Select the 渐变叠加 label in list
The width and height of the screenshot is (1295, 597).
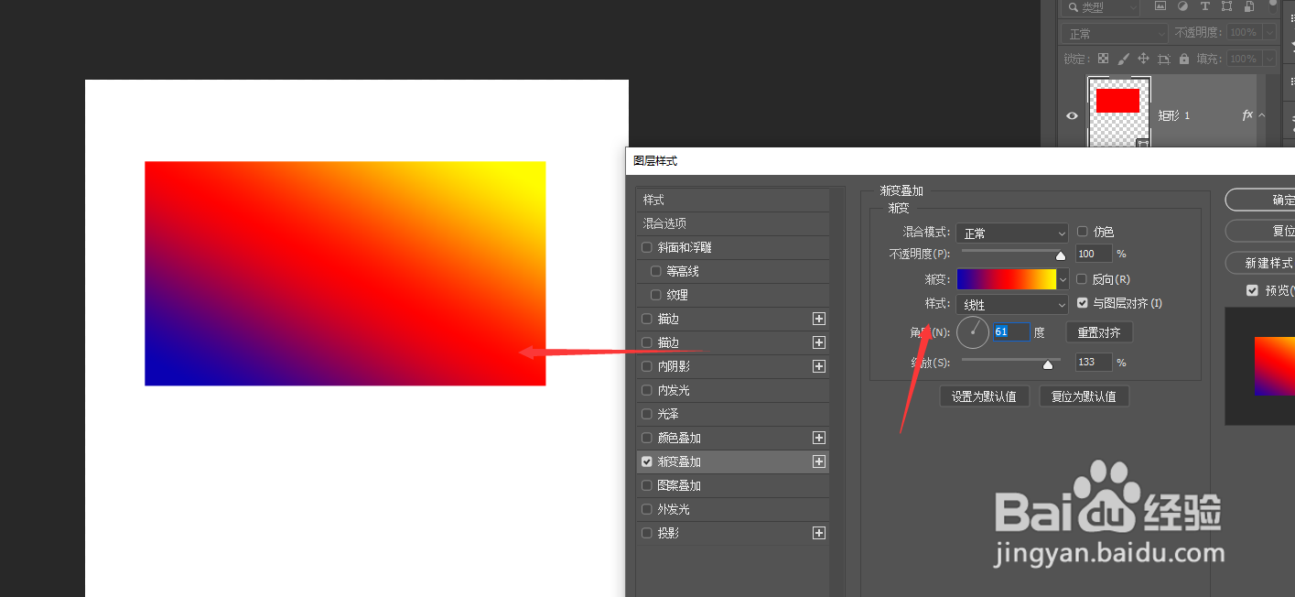(x=679, y=461)
